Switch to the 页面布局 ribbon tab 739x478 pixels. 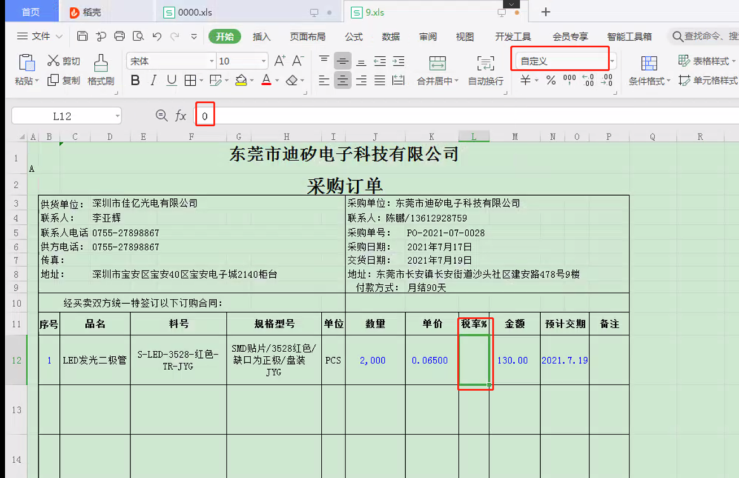tap(308, 37)
